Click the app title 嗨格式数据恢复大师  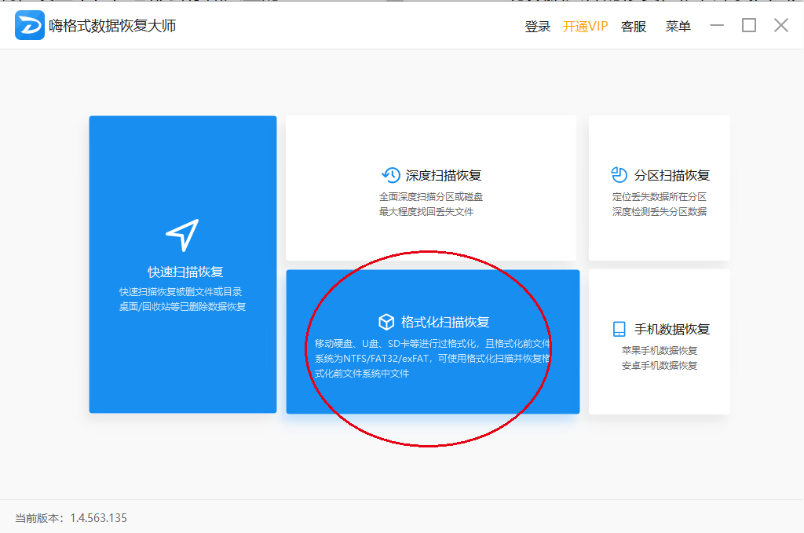[112, 26]
